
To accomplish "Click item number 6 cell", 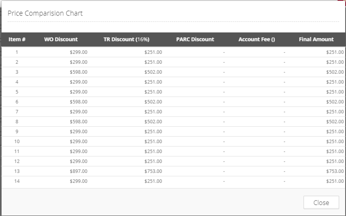I will (x=17, y=102).
